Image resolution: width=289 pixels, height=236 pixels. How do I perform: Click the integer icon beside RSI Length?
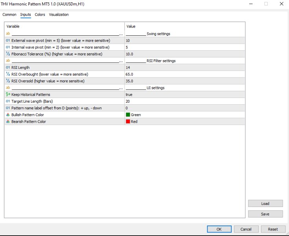pos(8,68)
